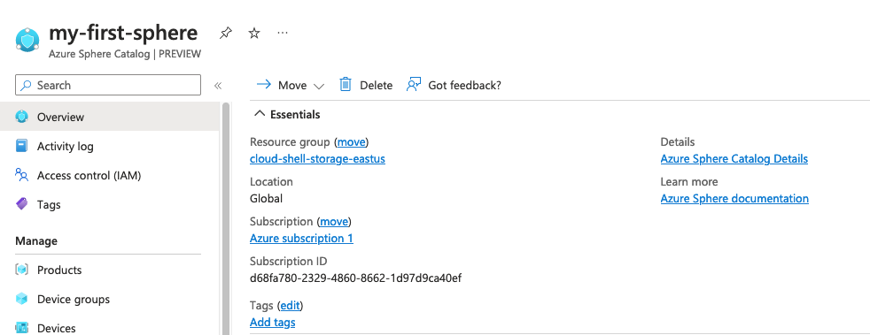Pin my-first-sphere to dashboard
This screenshot has width=870, height=335.
225,34
